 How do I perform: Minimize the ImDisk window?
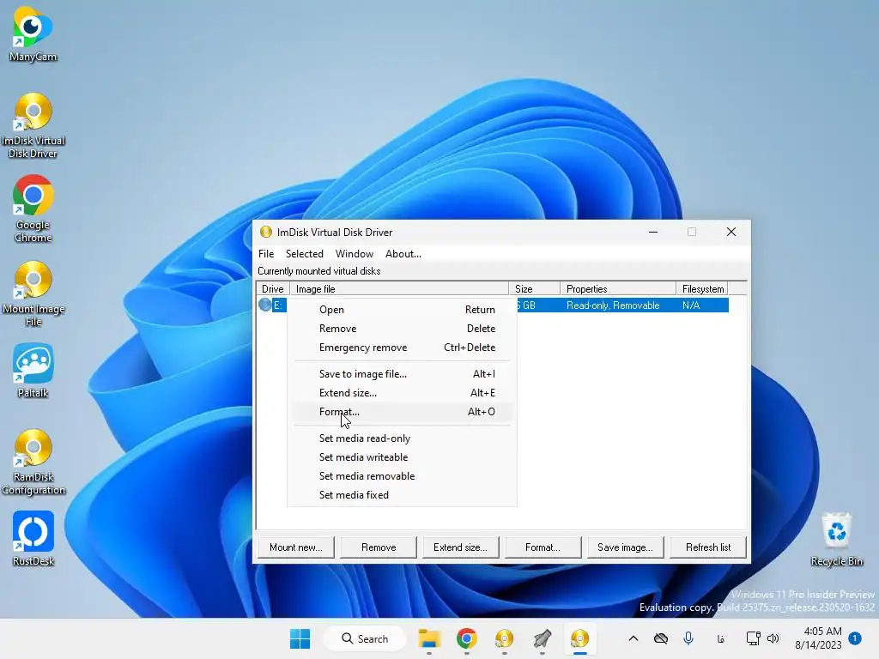coord(653,232)
